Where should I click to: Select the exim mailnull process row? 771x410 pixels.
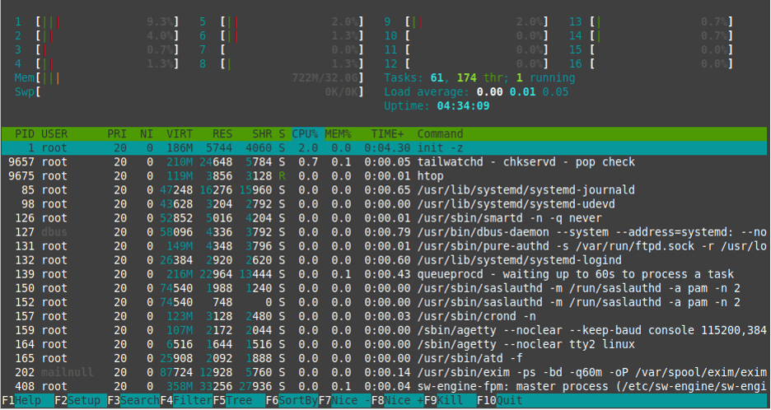click(x=384, y=372)
